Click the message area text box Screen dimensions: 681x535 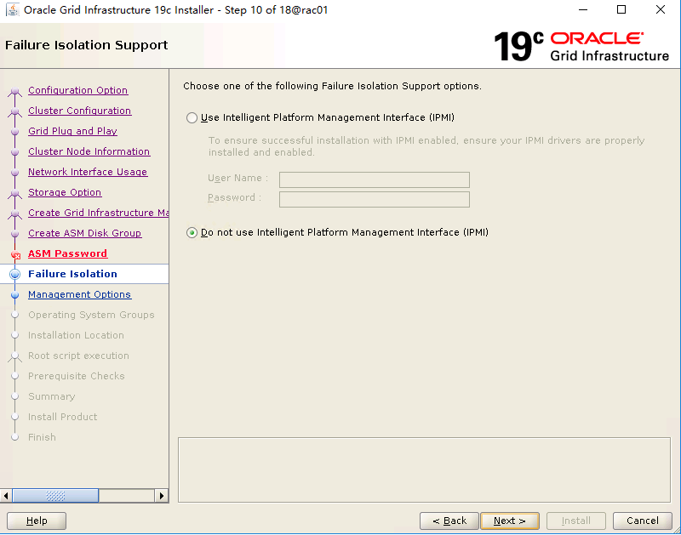coord(424,470)
